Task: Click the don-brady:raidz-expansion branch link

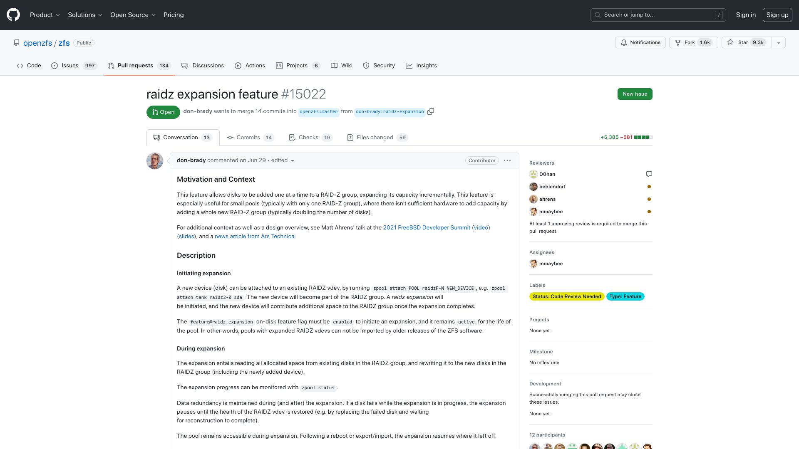Action: [390, 112]
